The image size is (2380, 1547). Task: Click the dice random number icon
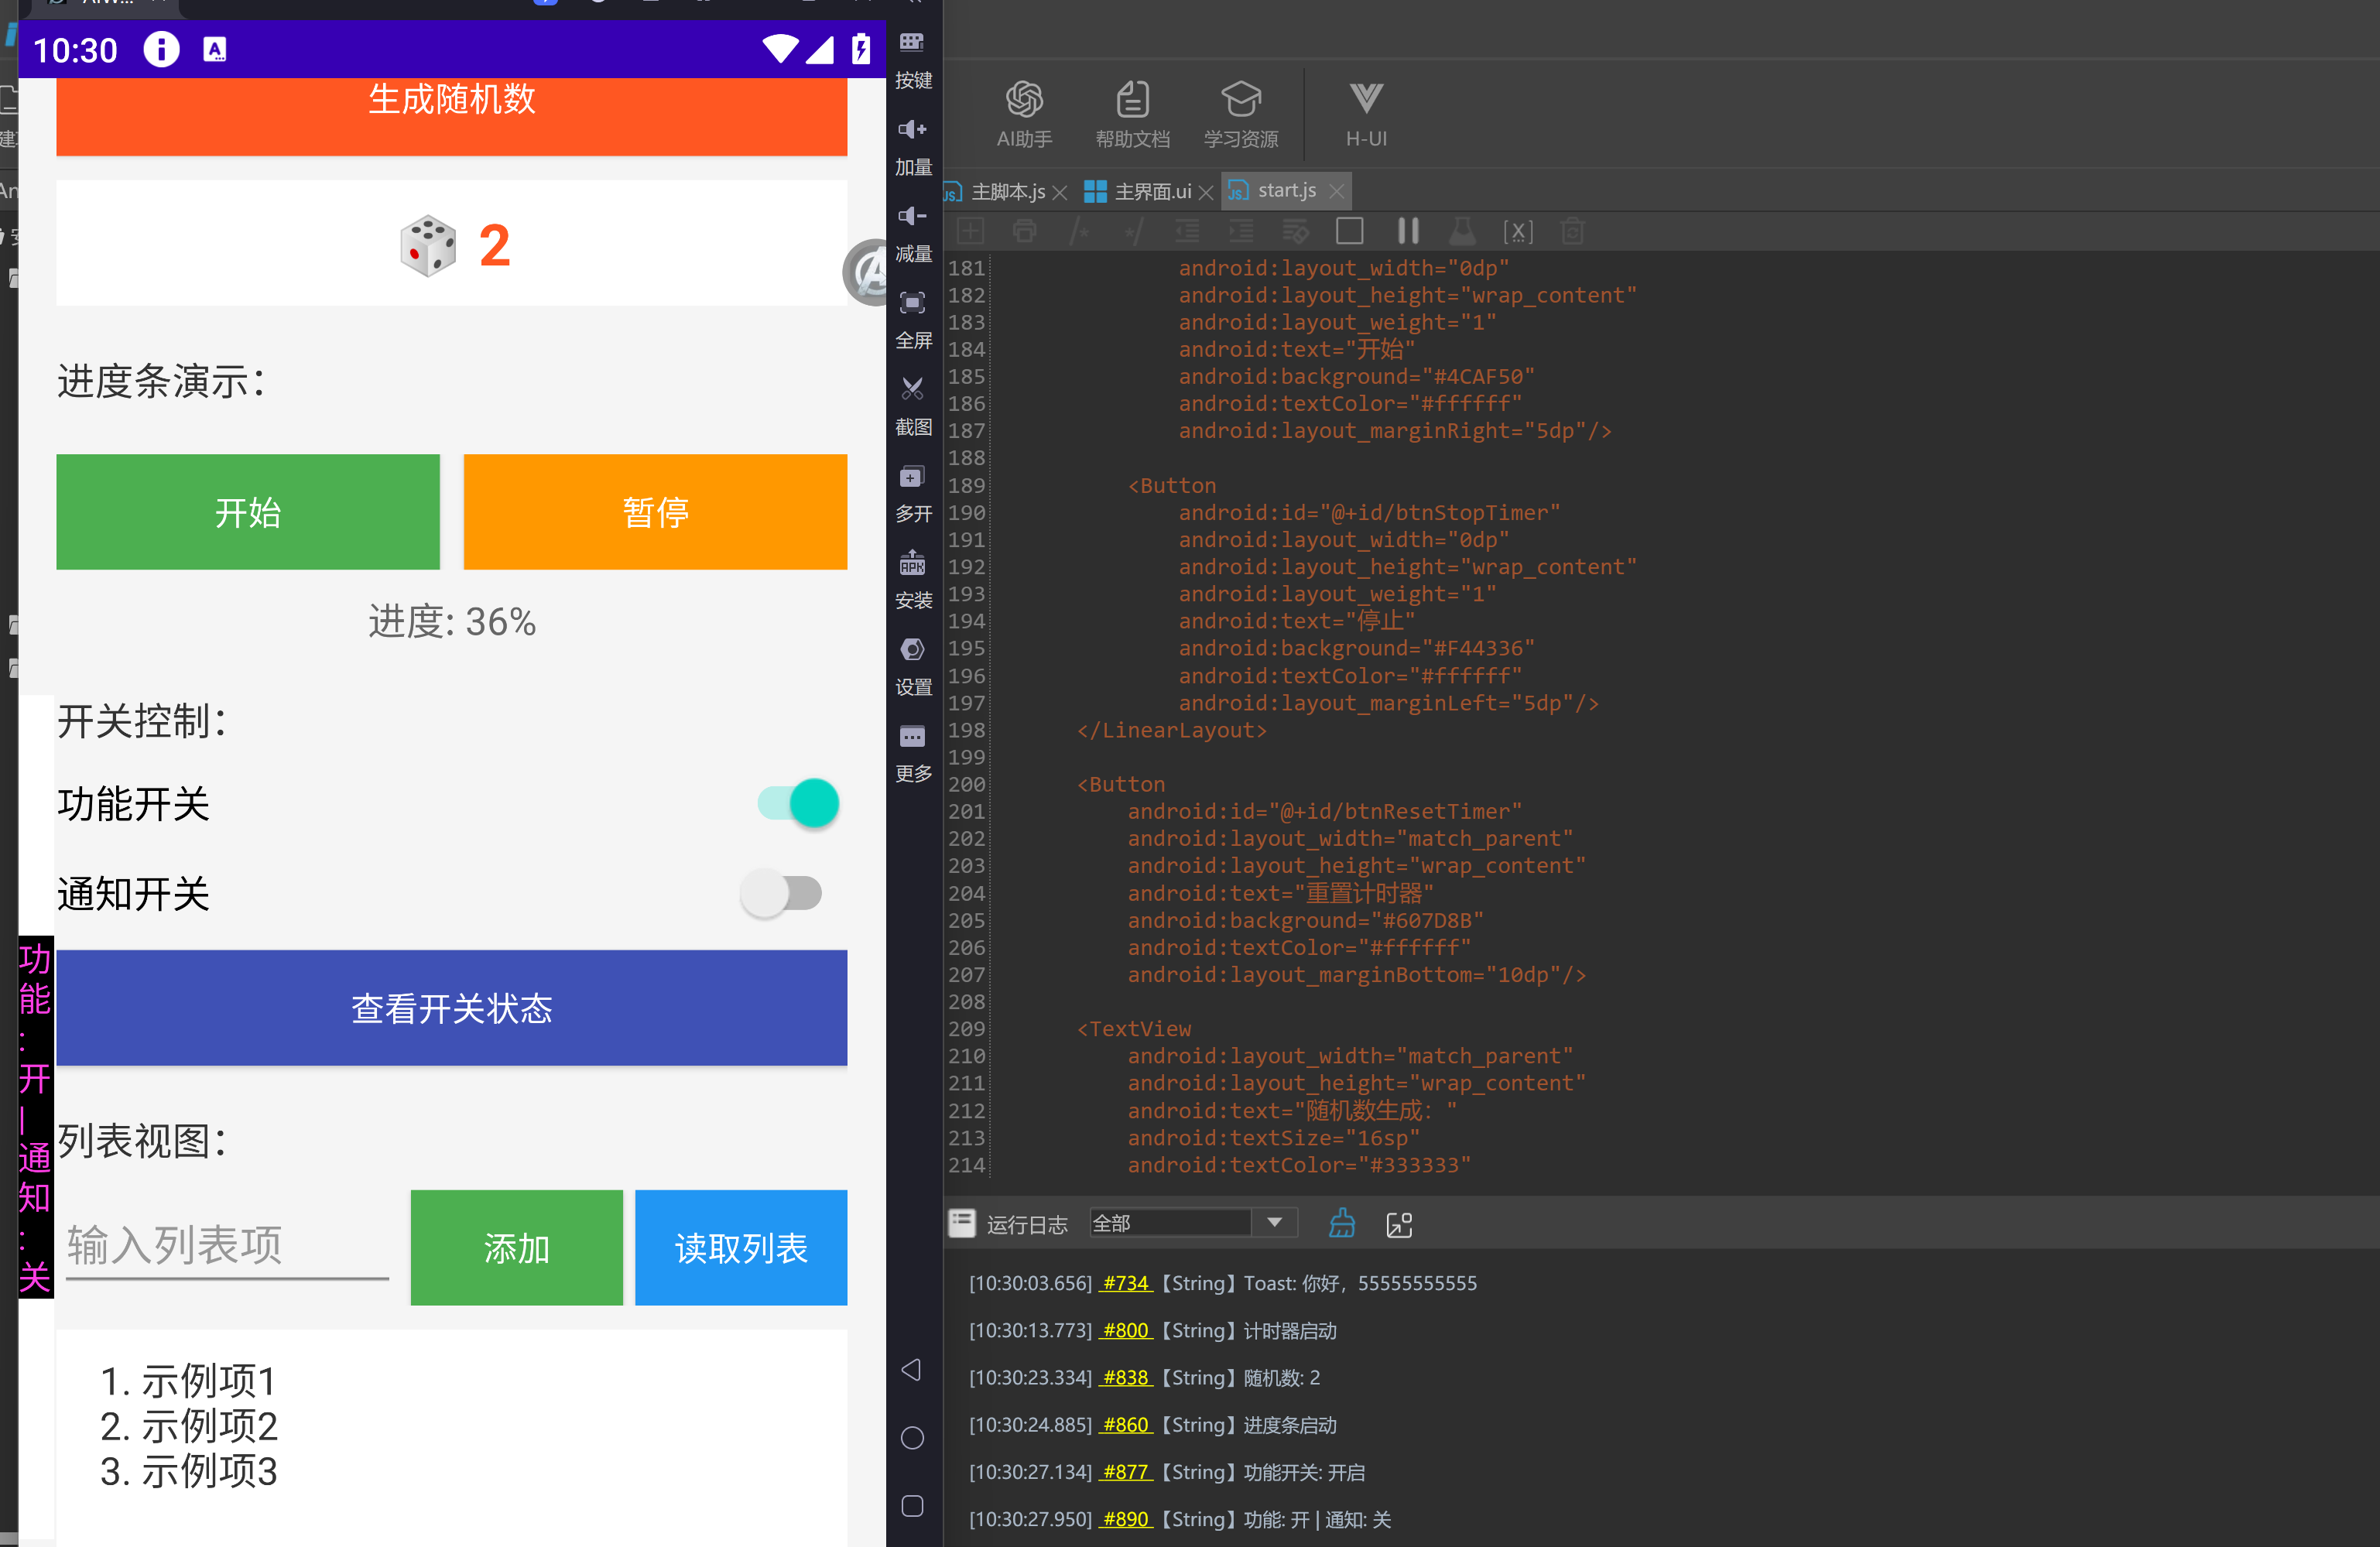pos(428,245)
